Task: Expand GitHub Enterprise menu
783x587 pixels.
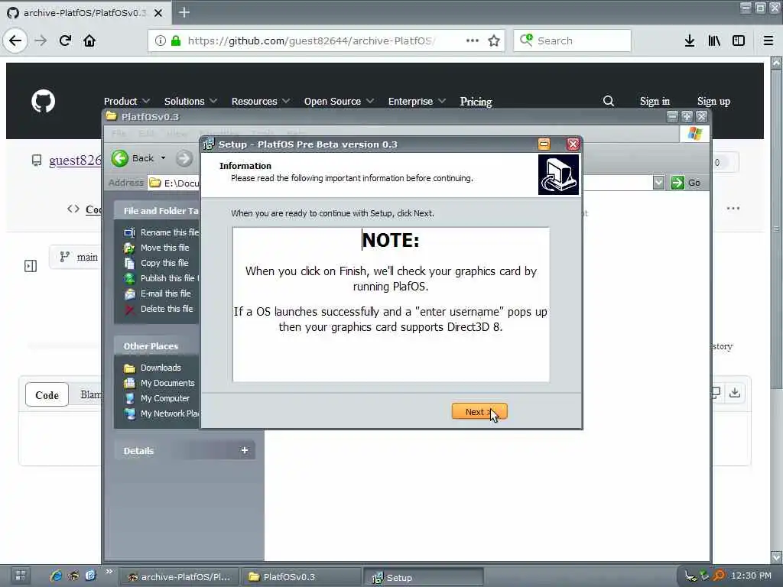Action: tap(417, 102)
